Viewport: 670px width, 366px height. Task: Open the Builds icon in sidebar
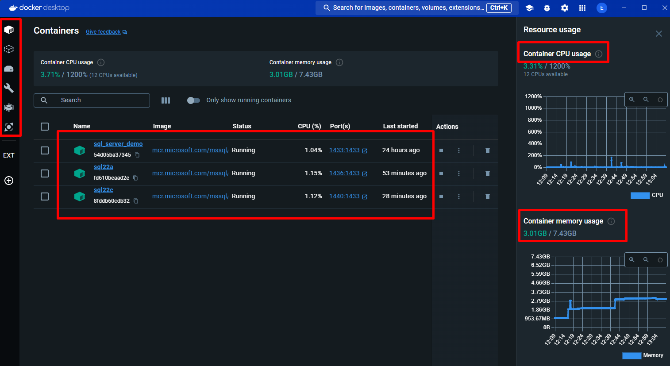[9, 108]
